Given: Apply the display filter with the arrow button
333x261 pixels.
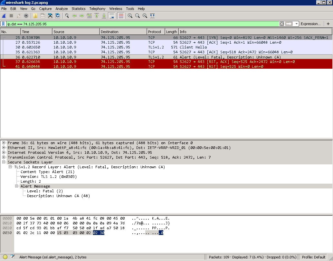Looking at the screenshot, I should tap(289, 24).
